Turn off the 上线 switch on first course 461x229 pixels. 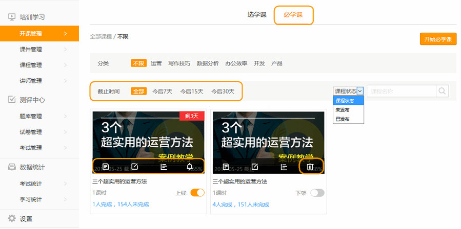click(x=197, y=193)
